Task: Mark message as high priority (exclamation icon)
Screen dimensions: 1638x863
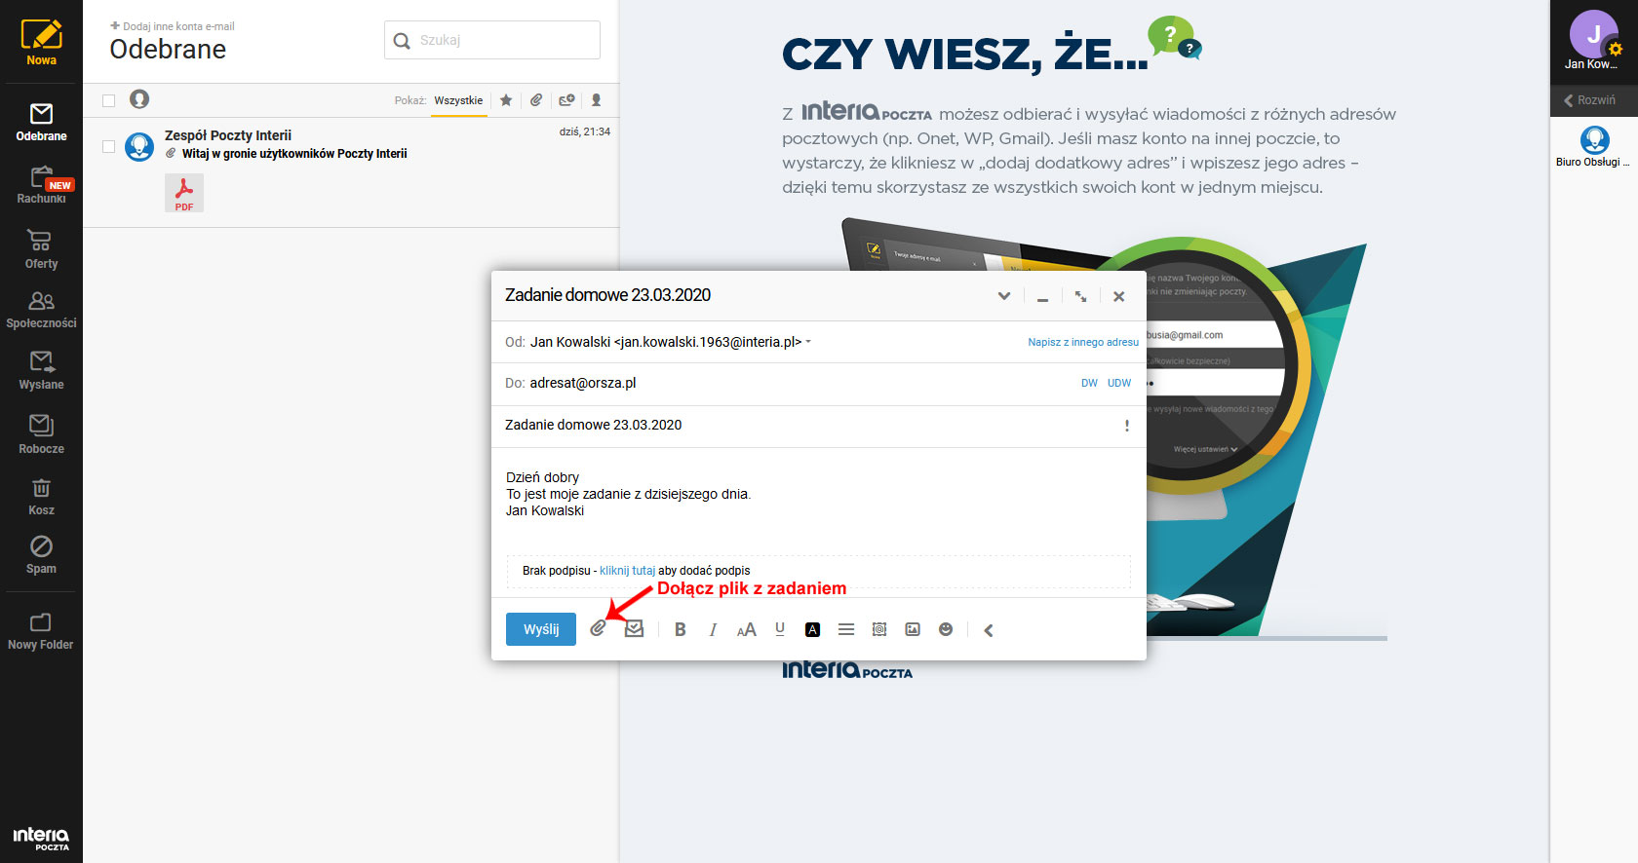Action: pos(1127,426)
